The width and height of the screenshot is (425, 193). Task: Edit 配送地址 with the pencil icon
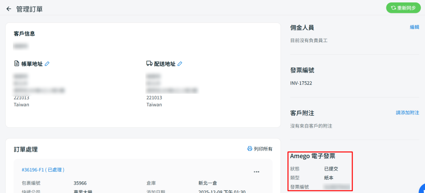point(180,64)
